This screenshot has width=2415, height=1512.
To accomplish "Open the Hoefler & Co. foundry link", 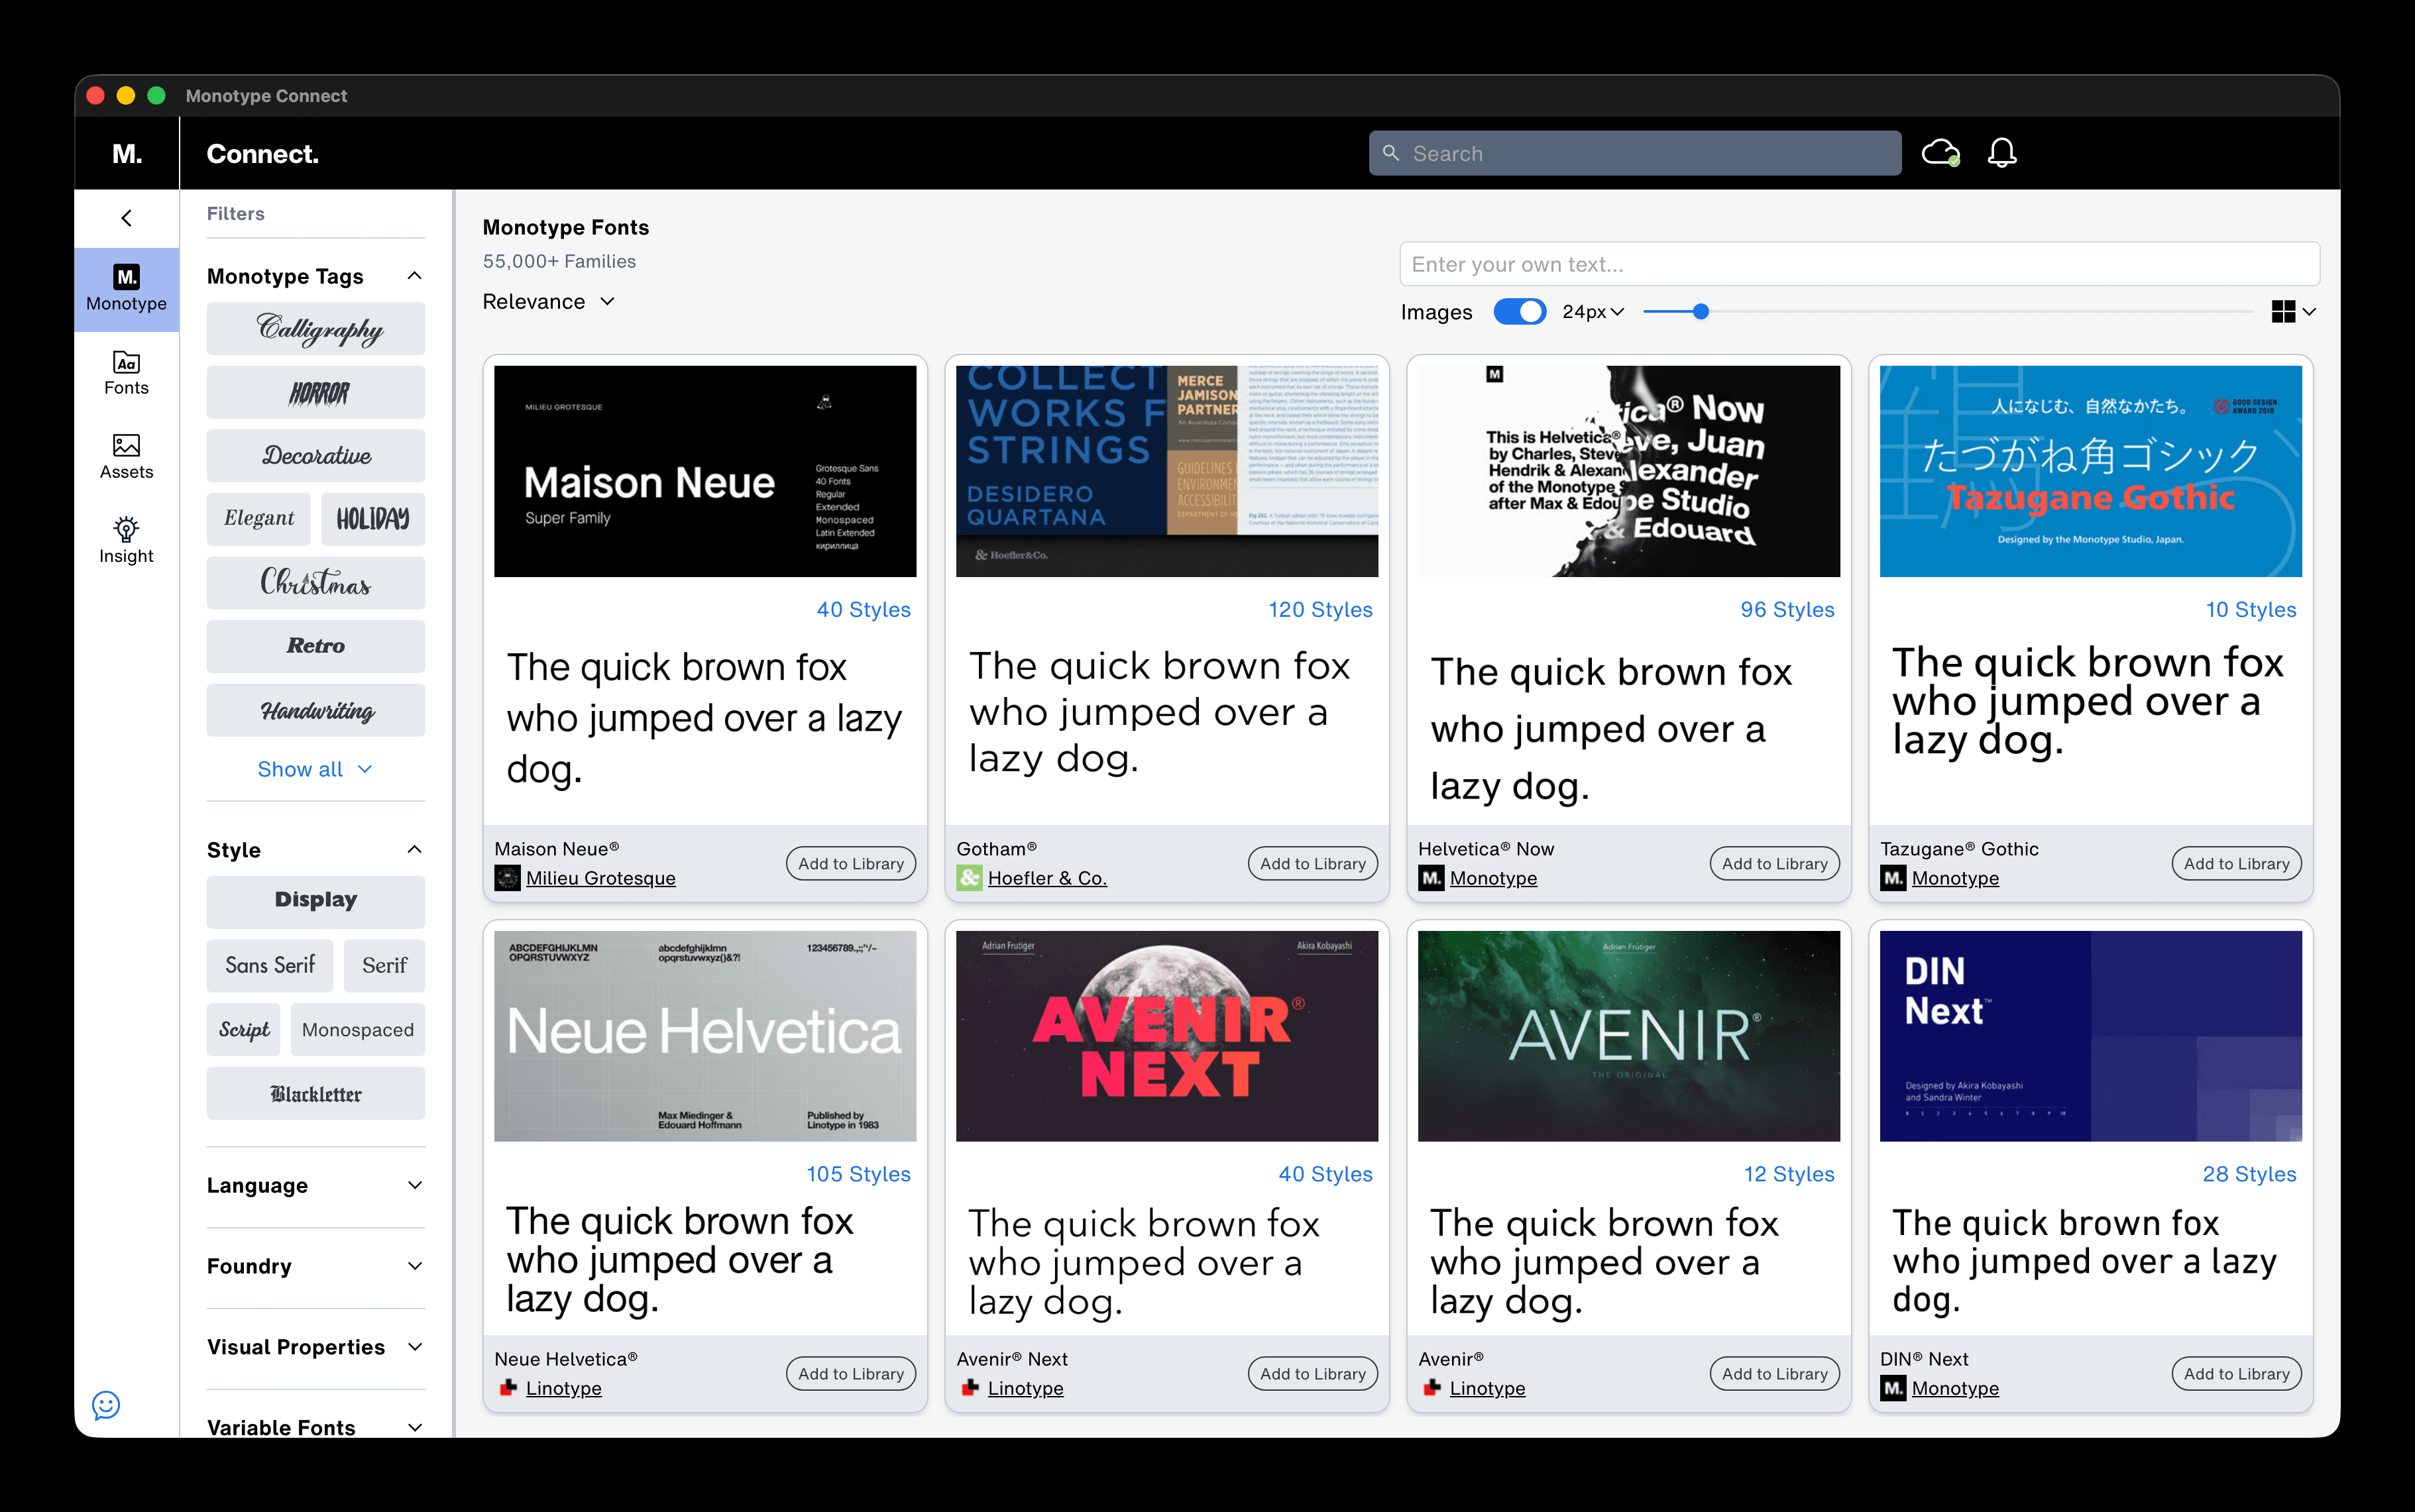I will tap(1046, 878).
